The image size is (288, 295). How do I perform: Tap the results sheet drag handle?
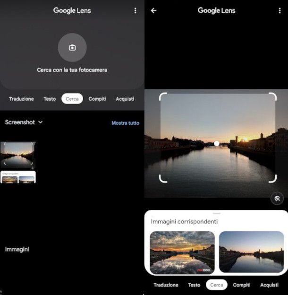coord(217,213)
